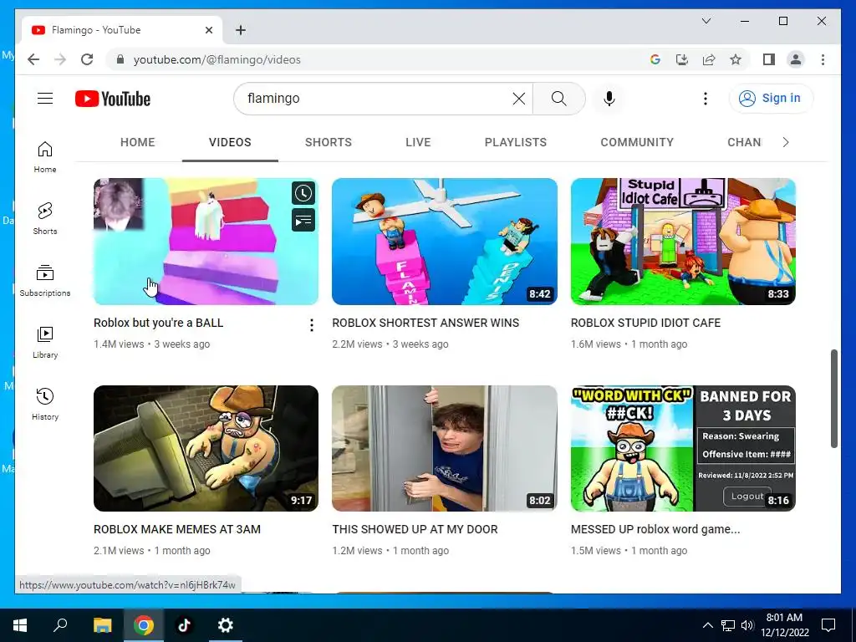Open the COMMUNITY channel tab
The image size is (856, 642).
pos(636,142)
